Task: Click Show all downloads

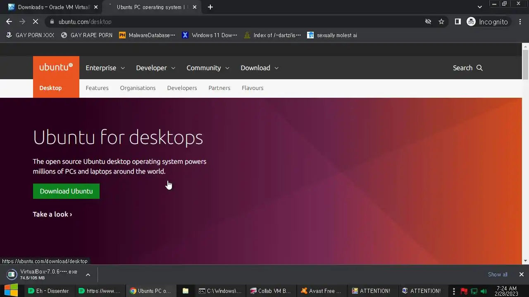Action: coord(498,274)
